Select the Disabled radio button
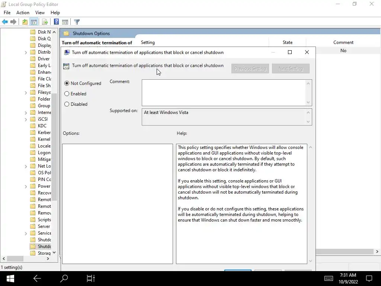This screenshot has height=286, width=381. click(x=67, y=104)
